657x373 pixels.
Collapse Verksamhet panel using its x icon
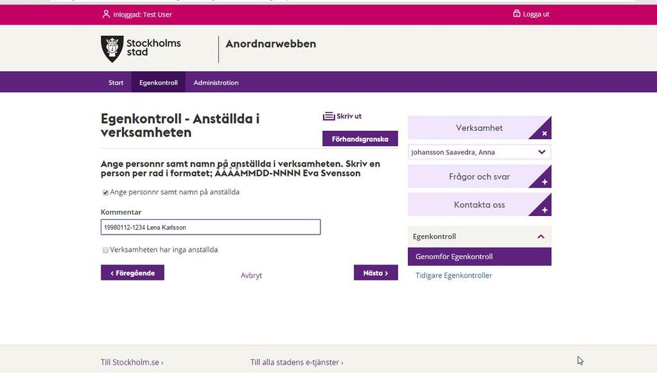pos(544,133)
